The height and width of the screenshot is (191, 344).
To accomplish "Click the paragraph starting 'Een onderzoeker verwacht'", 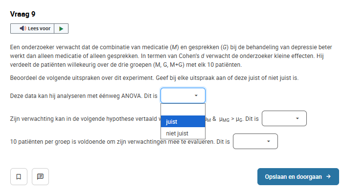I will [x=171, y=56].
